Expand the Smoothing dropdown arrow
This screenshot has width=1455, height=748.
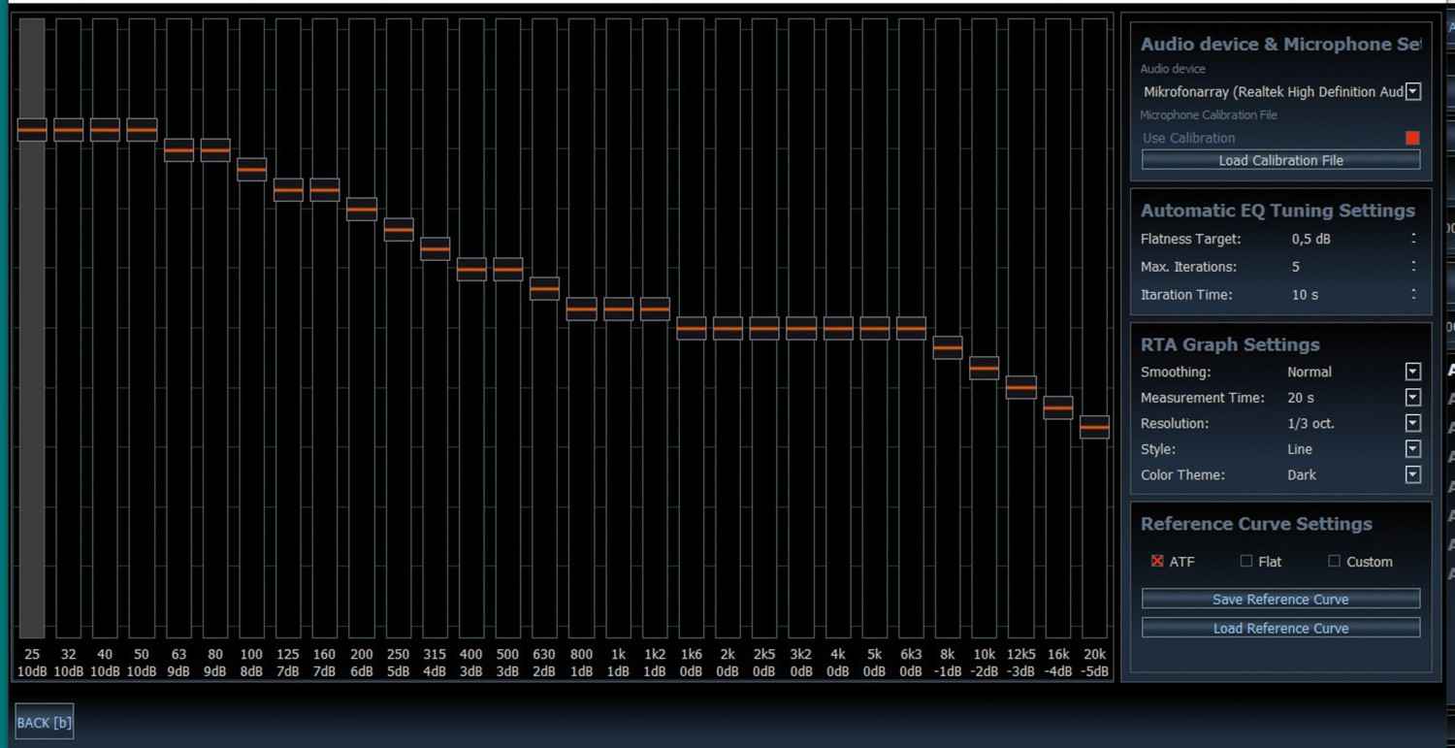pyautogui.click(x=1413, y=372)
